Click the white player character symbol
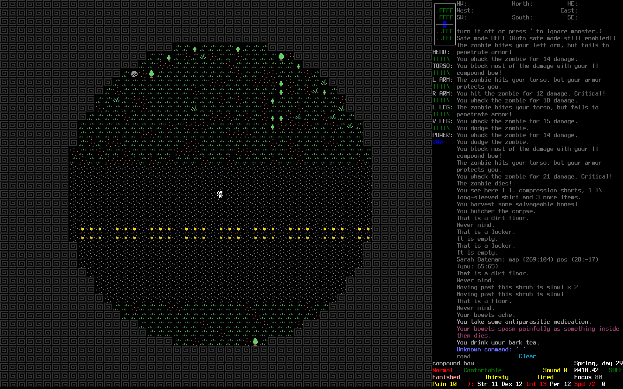This screenshot has height=389, width=623. point(220,194)
